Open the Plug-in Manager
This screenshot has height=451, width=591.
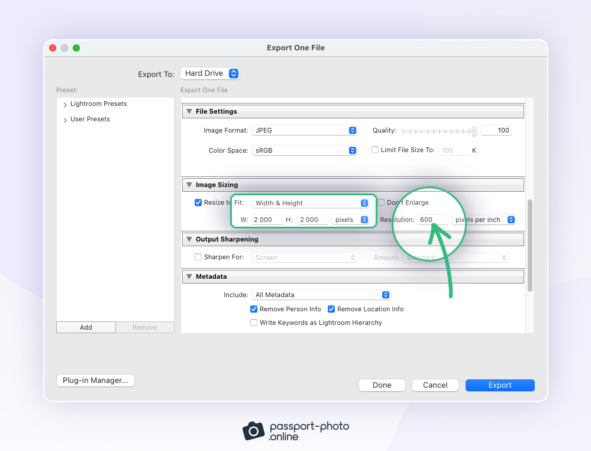click(x=95, y=381)
